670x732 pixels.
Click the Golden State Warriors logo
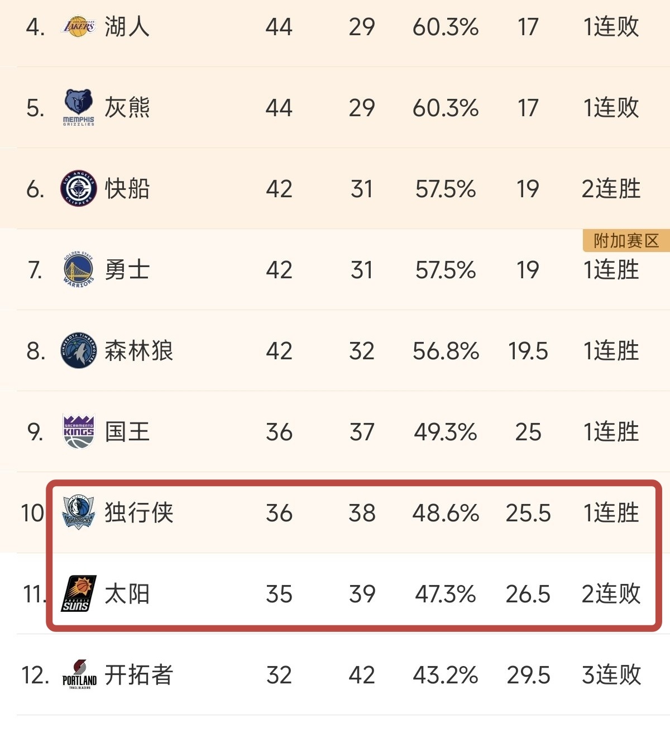coord(79,270)
